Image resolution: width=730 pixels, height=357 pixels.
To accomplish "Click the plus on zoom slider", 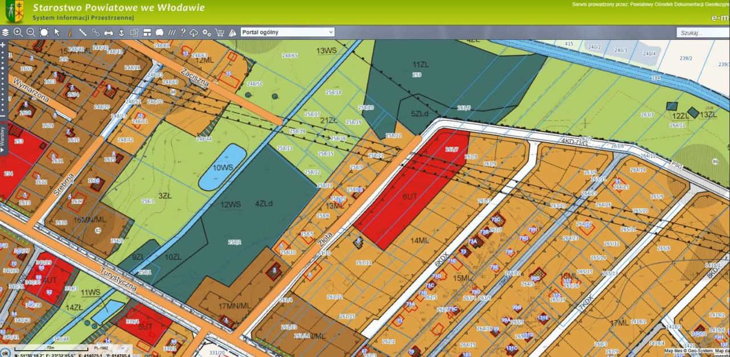I will [x=2, y=44].
